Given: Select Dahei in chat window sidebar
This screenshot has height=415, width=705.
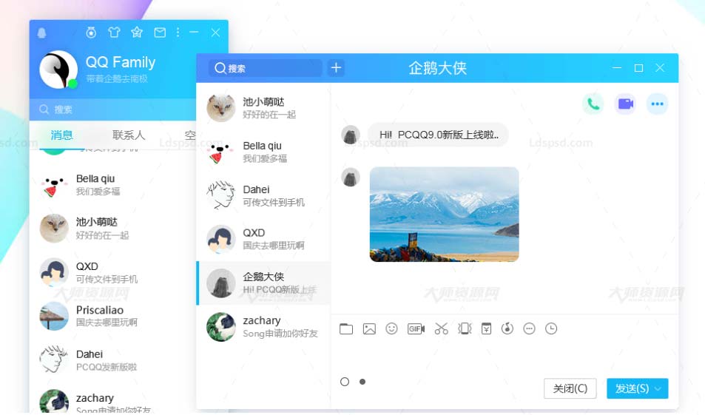Looking at the screenshot, I should click(263, 195).
